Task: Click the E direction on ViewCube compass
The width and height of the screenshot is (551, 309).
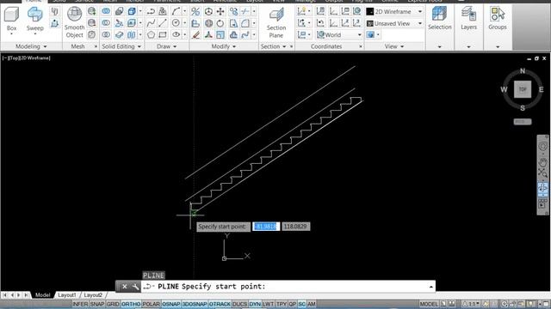Action: [542, 89]
